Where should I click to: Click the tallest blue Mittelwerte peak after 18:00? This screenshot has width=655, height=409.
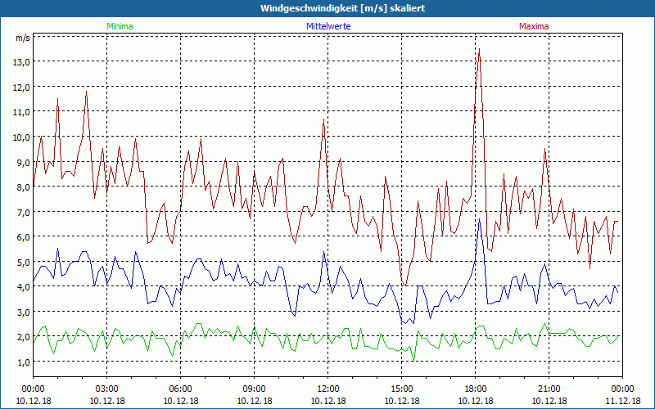coord(480,219)
